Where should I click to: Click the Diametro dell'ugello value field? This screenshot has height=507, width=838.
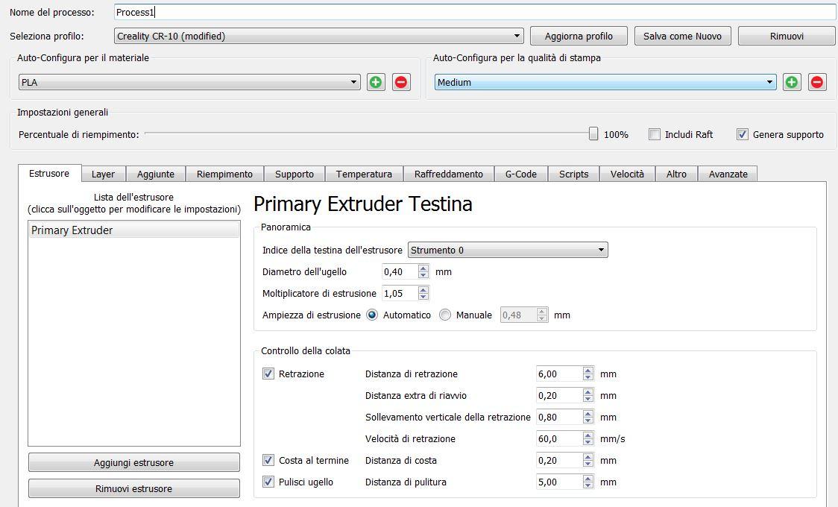pos(400,272)
